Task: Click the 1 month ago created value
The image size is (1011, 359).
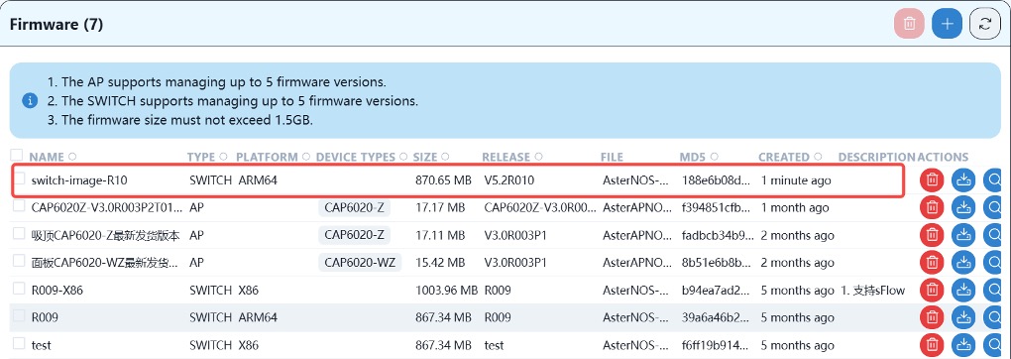Action: [x=794, y=208]
